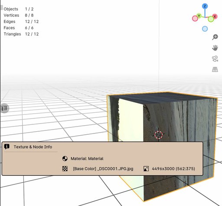The height and width of the screenshot is (206, 222).
Task: Click the Faces 6 / 6 statistic
Action: pyautogui.click(x=19, y=28)
